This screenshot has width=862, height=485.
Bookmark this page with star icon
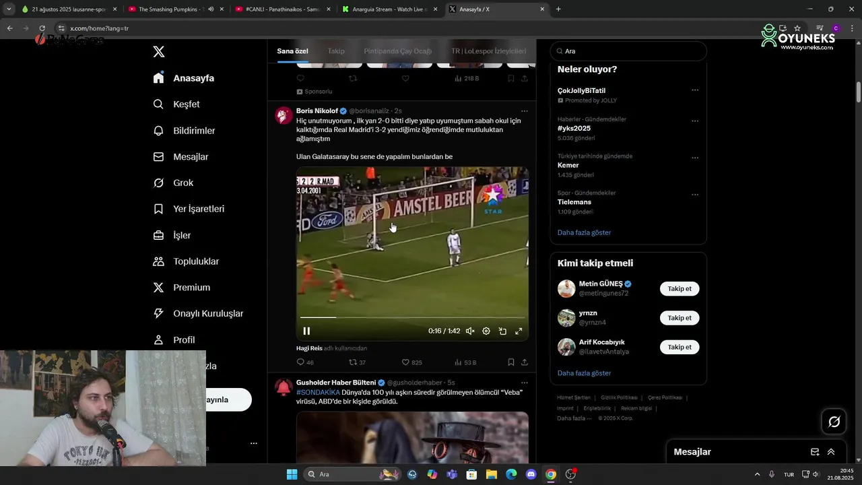(x=797, y=28)
